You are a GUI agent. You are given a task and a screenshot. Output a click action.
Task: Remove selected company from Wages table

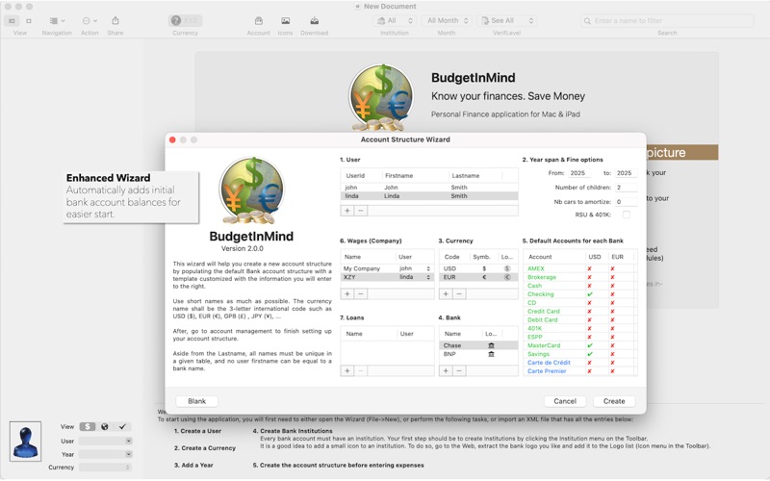[360, 294]
